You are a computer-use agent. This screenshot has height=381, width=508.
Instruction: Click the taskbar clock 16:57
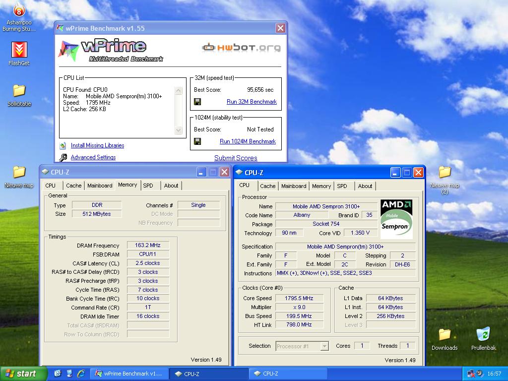[494, 374]
